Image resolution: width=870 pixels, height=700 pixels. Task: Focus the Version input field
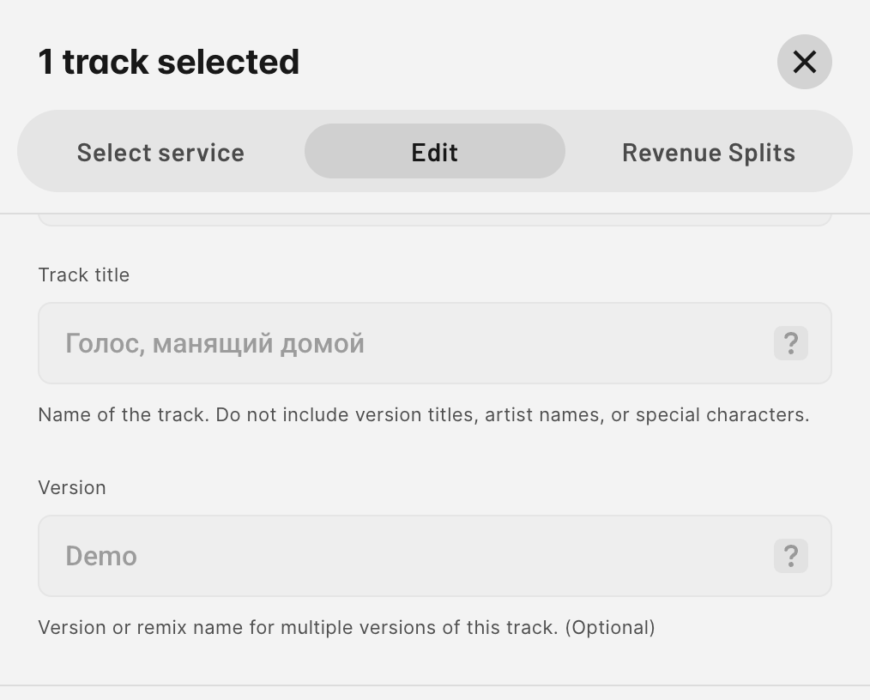[412, 556]
